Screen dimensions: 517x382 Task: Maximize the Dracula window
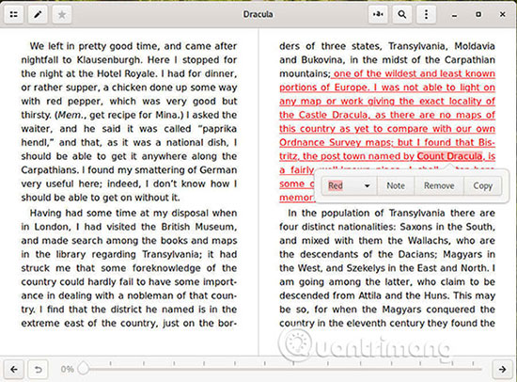[478, 14]
